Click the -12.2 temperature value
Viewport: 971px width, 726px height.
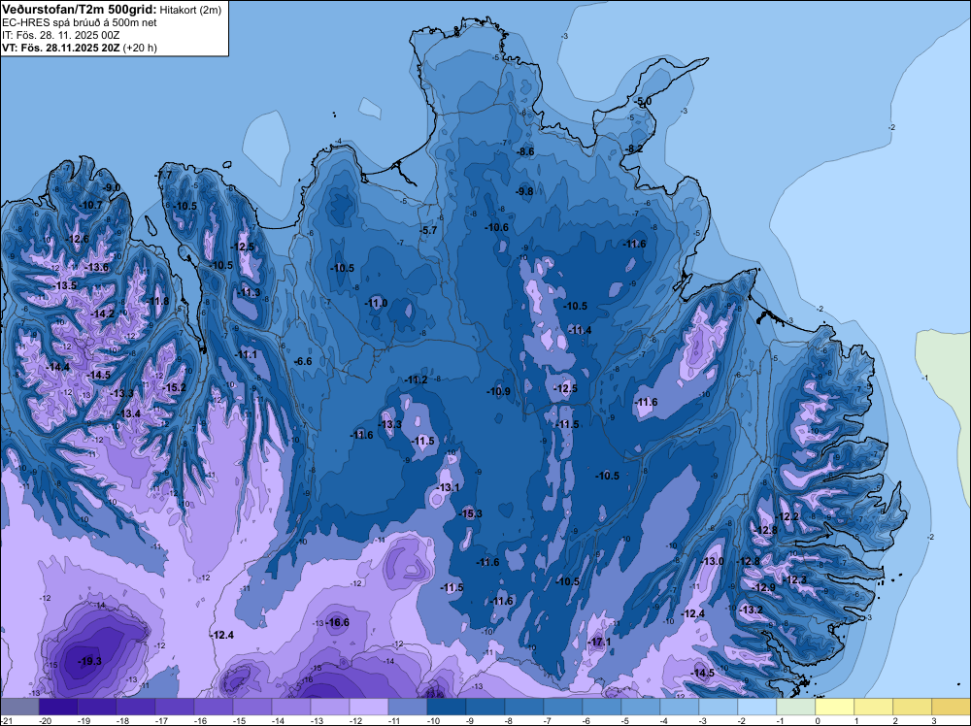click(787, 516)
